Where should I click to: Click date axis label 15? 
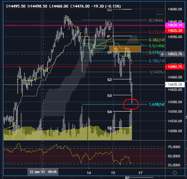coord(113,173)
